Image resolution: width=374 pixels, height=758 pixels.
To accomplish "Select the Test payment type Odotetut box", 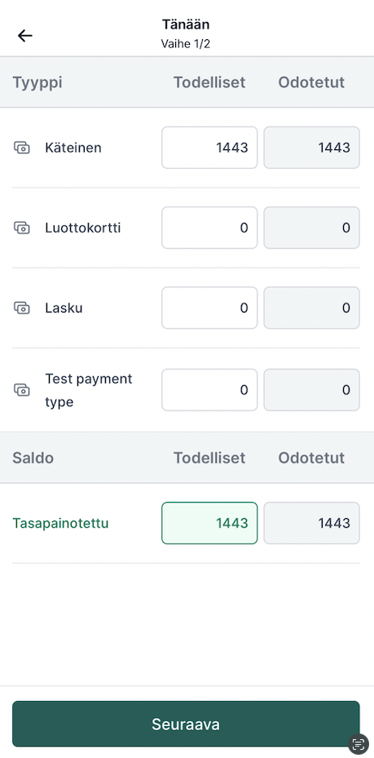I will pyautogui.click(x=312, y=390).
